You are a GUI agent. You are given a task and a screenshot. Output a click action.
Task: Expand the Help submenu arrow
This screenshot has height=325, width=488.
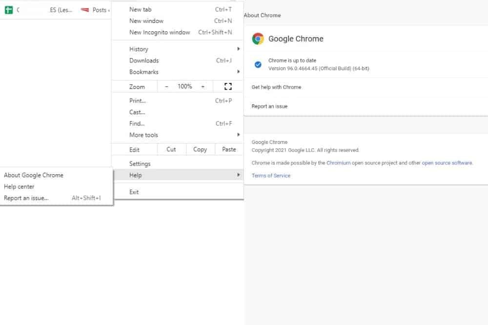click(239, 175)
